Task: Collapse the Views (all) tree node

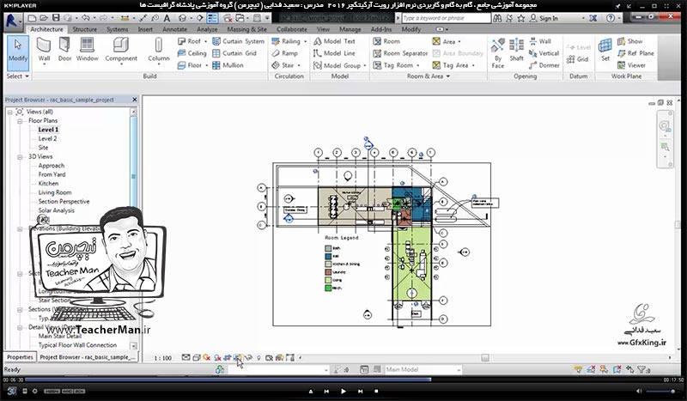Action: tap(9, 112)
